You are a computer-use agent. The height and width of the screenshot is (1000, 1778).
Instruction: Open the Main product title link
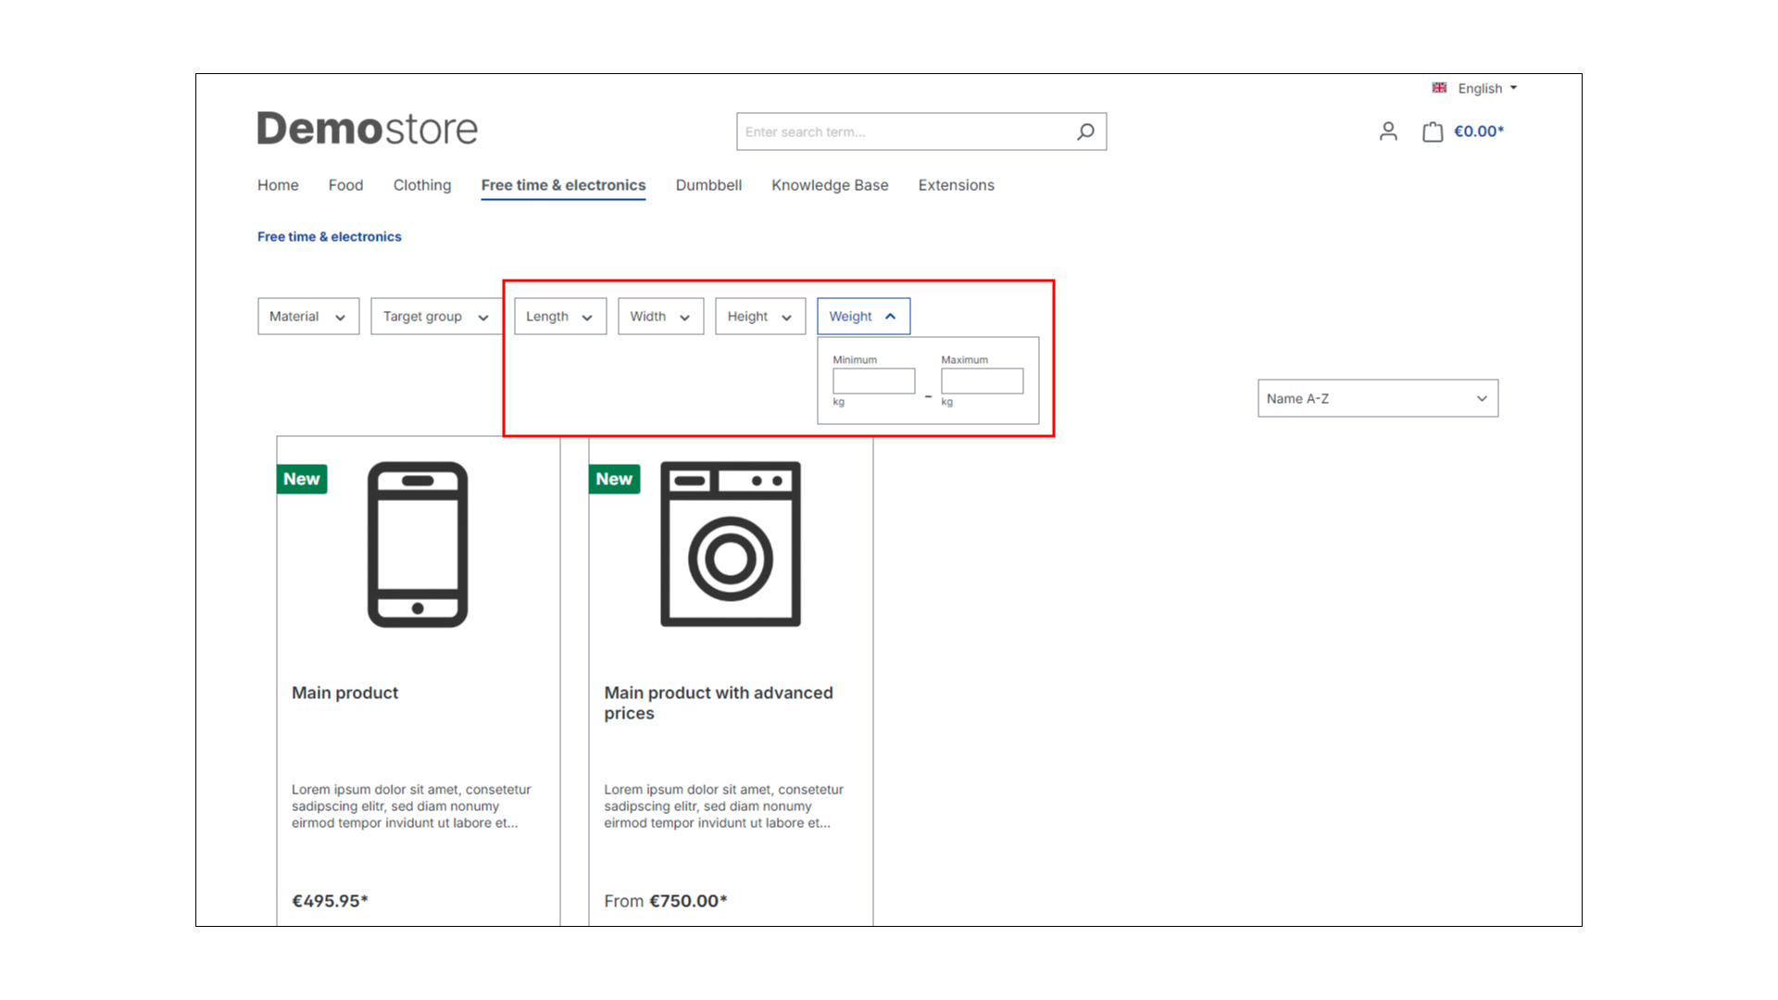pos(344,693)
